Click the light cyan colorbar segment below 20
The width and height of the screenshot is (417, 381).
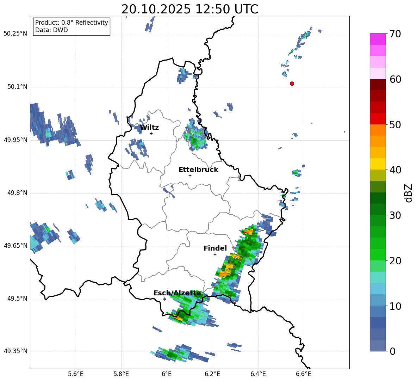point(378,277)
